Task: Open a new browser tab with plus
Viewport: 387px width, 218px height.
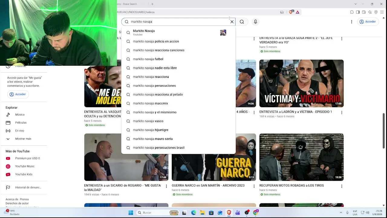Action: click(152, 4)
